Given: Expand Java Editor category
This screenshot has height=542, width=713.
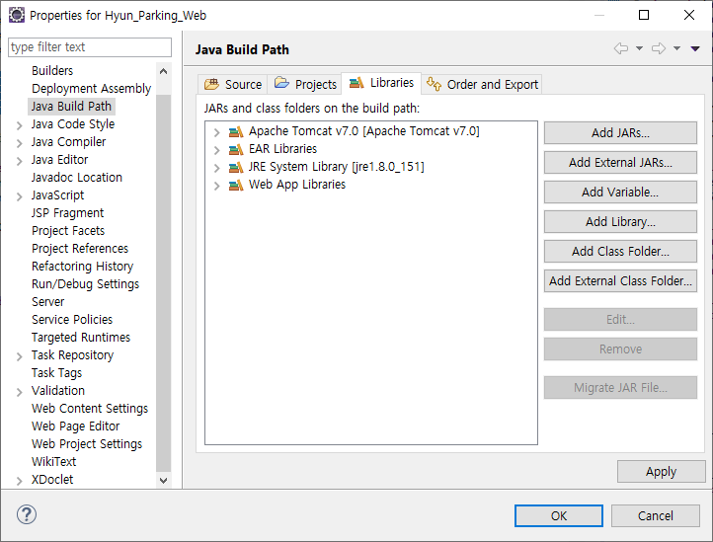Looking at the screenshot, I should [x=19, y=161].
